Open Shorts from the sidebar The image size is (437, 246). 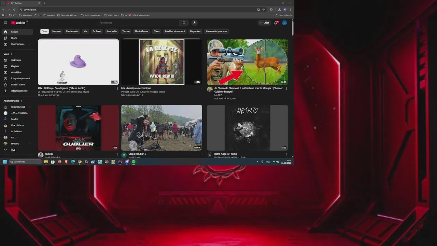click(18, 38)
